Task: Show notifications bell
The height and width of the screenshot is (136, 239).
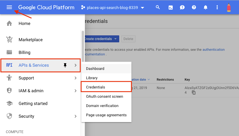Action: (206, 7)
